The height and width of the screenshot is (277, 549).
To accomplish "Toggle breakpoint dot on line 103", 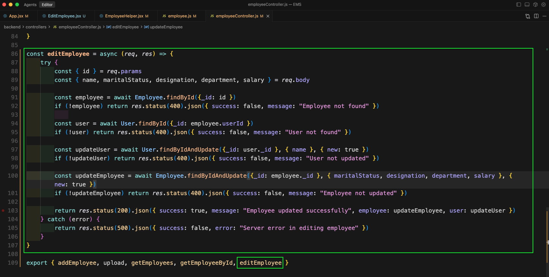I will click(x=3, y=211).
